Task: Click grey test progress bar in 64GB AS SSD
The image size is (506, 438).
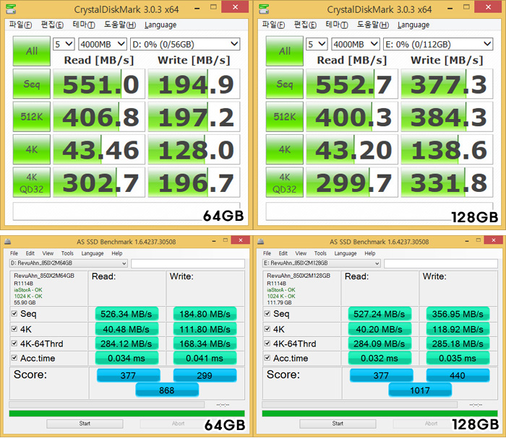Action: [x=106, y=405]
